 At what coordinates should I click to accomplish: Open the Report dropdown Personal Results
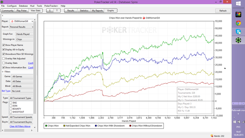point(21,27)
